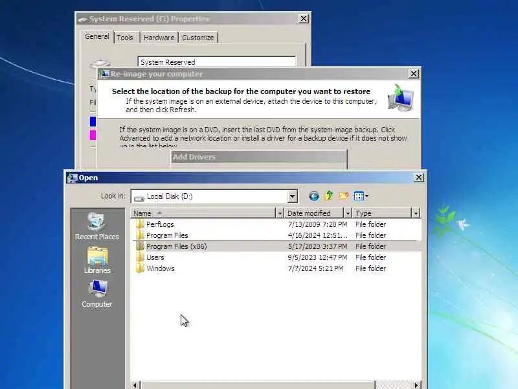
Task: Open Recent Places in the sidebar
Action: (x=96, y=226)
